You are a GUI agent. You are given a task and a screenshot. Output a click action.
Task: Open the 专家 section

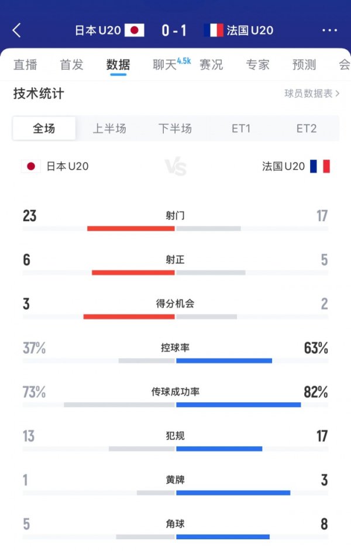pyautogui.click(x=258, y=64)
